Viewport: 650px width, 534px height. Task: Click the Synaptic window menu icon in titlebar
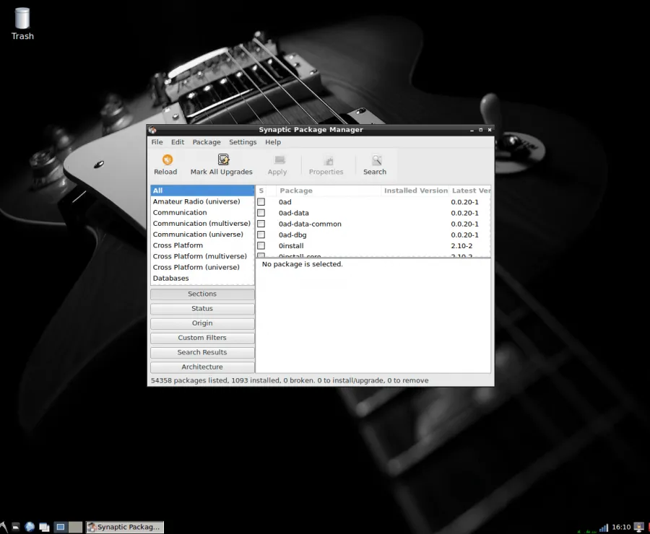[152, 130]
